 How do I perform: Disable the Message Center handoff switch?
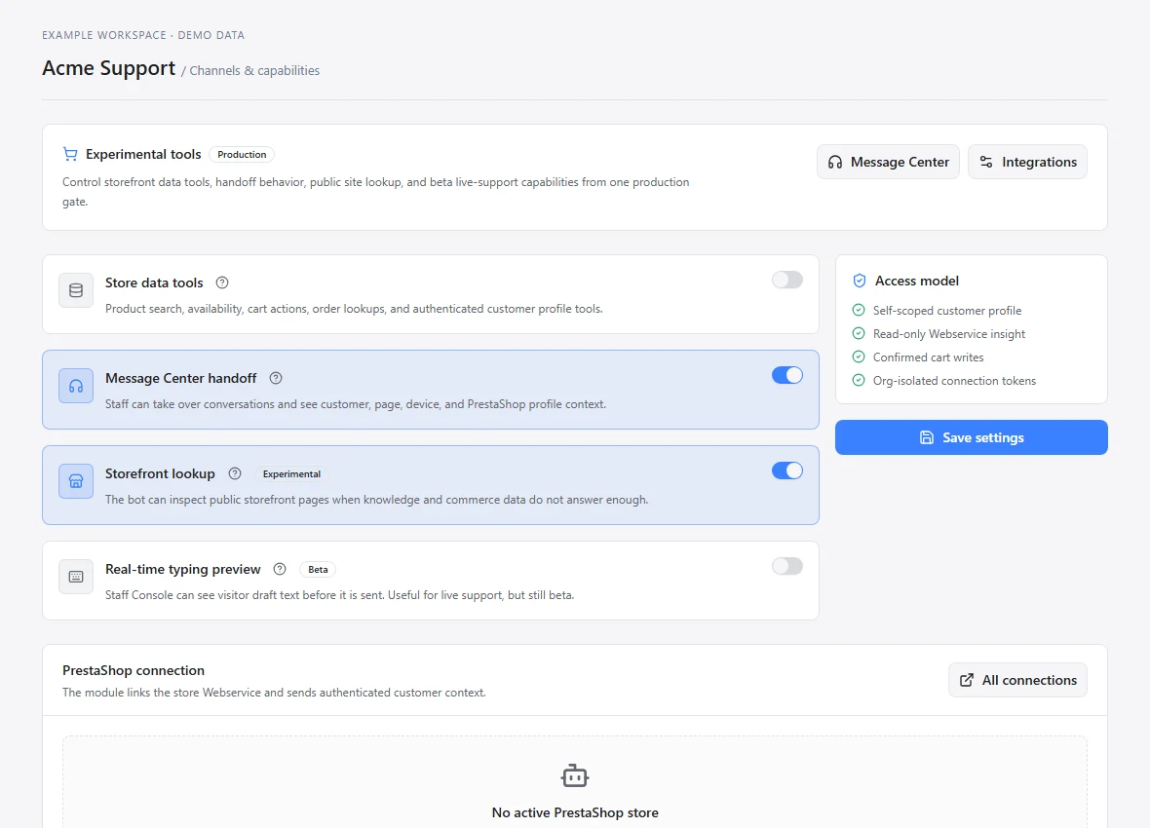click(x=786, y=375)
